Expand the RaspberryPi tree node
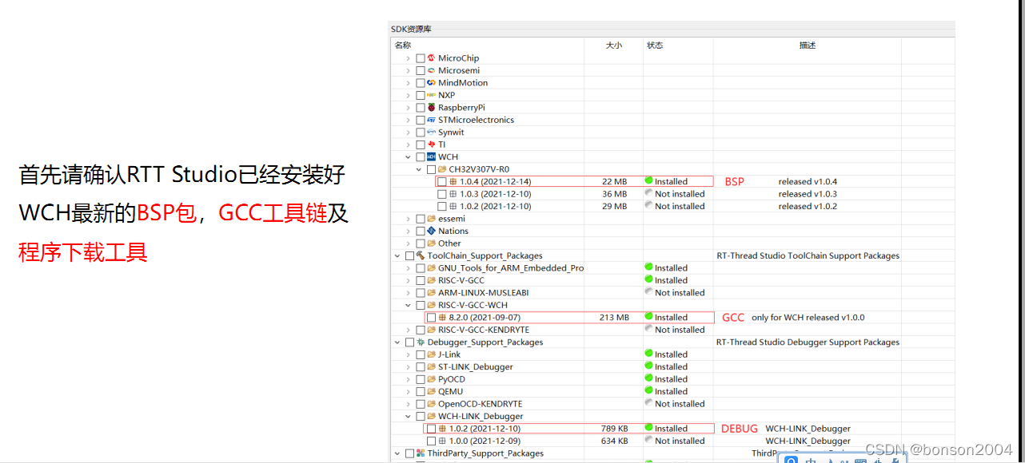The image size is (1025, 463). (x=408, y=108)
